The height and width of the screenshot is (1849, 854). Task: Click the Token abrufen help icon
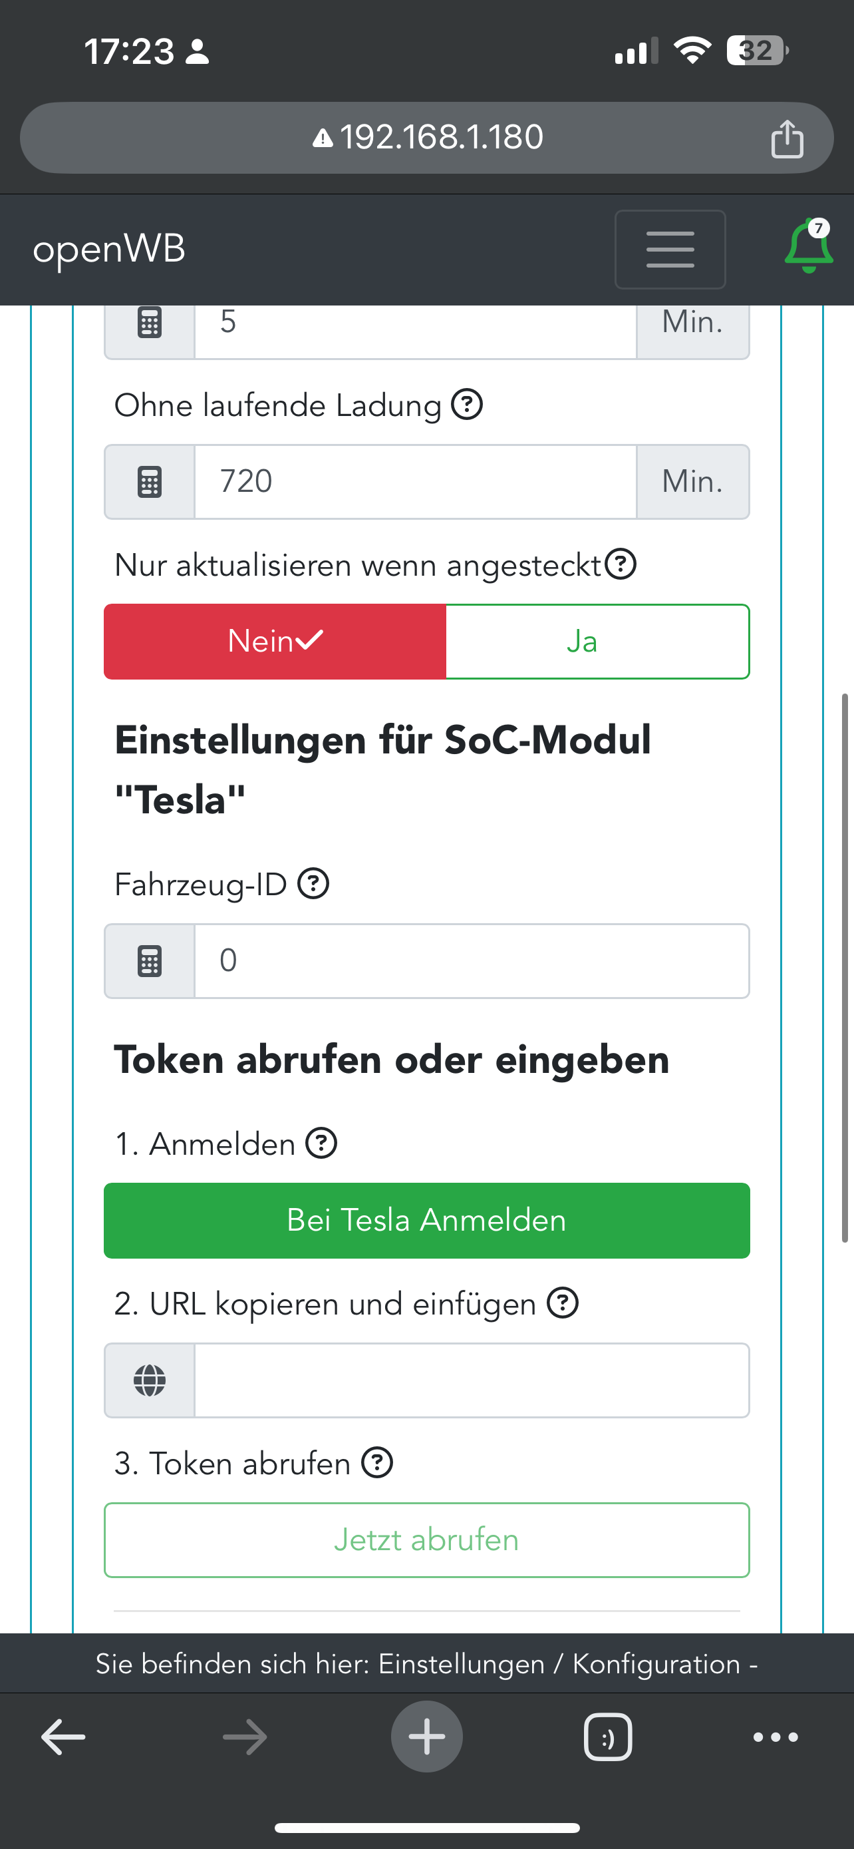pos(377,1463)
